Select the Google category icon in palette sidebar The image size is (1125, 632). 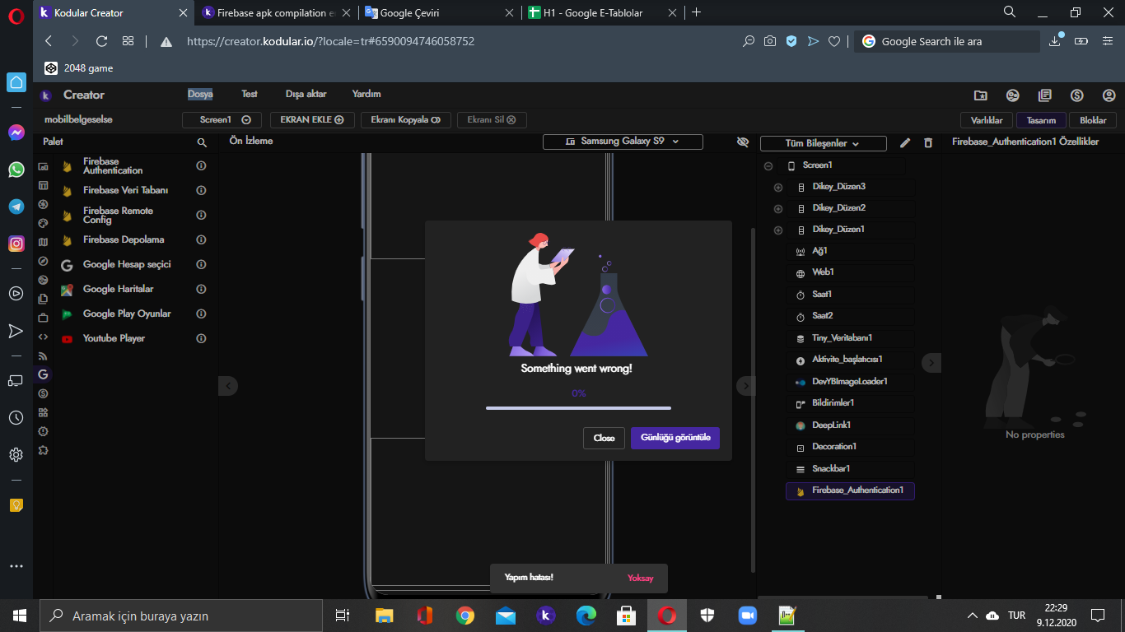point(43,374)
